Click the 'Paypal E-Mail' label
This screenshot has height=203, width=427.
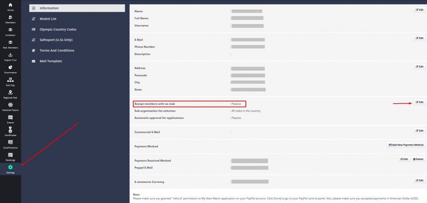[144, 168]
